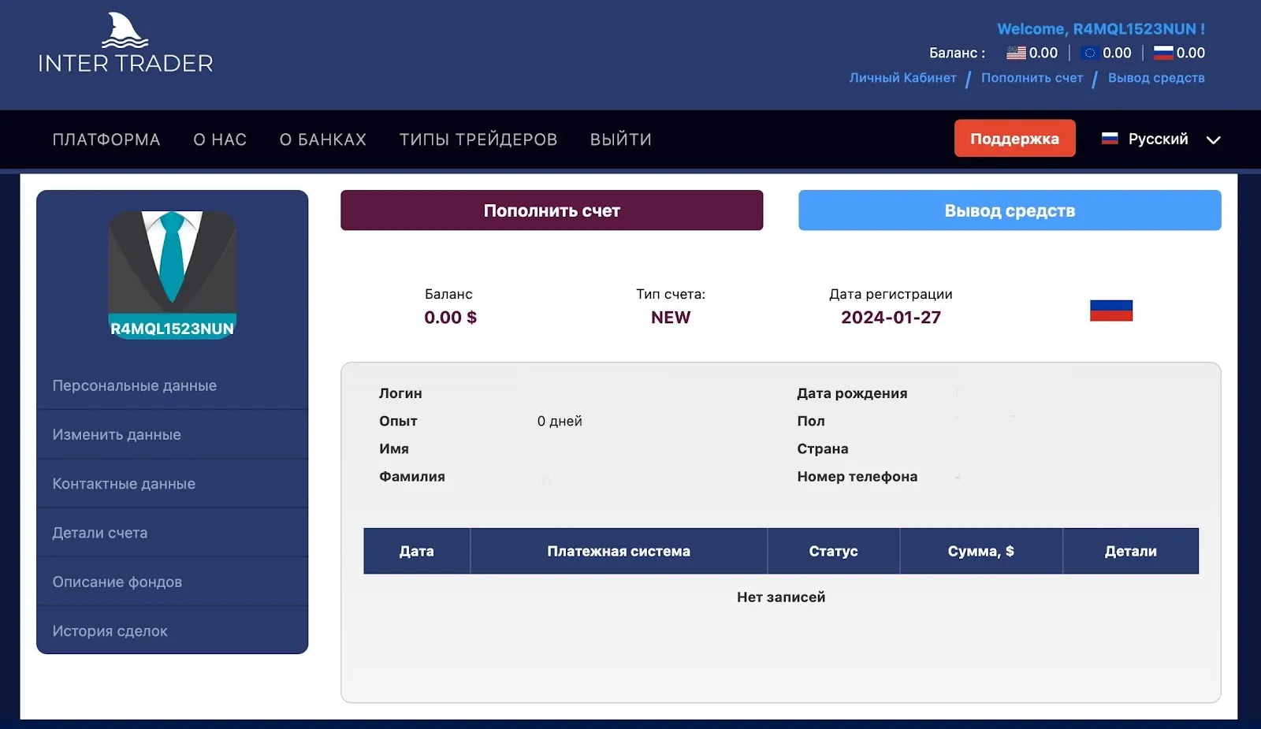The height and width of the screenshot is (729, 1261).
Task: Select Изменить данные in sidebar
Action: pyautogui.click(x=172, y=434)
